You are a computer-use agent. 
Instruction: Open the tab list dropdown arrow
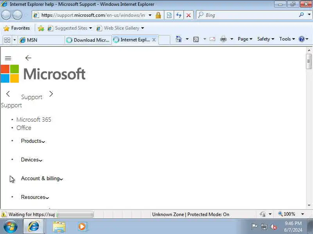point(14,40)
